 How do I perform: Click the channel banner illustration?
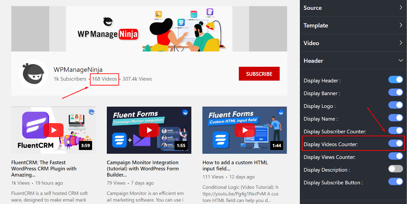(149, 29)
